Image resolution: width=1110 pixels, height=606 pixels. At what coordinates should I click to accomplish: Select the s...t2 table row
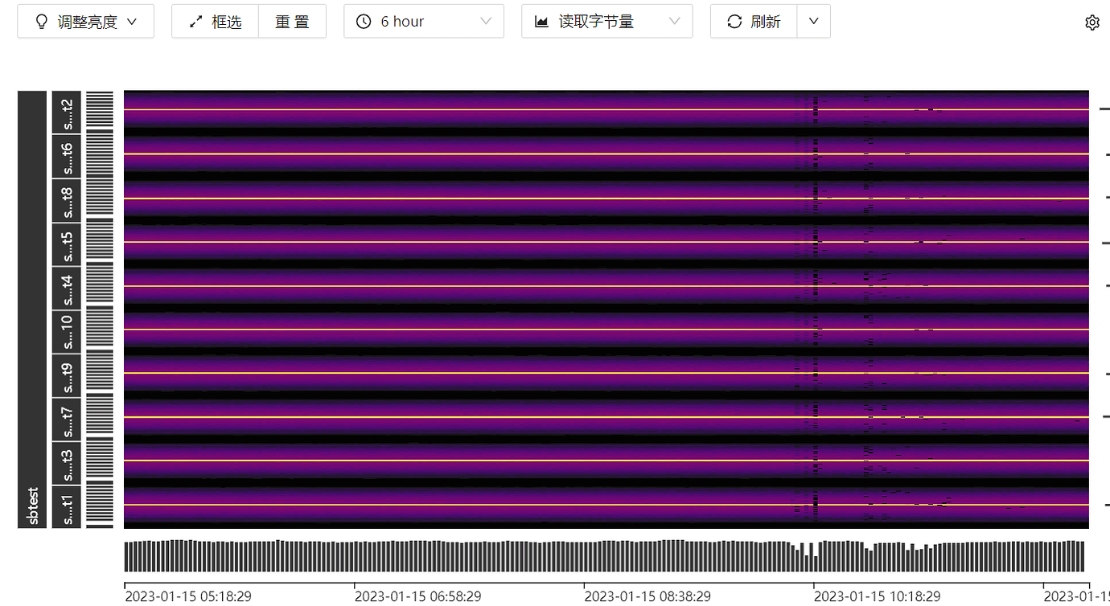tap(66, 112)
